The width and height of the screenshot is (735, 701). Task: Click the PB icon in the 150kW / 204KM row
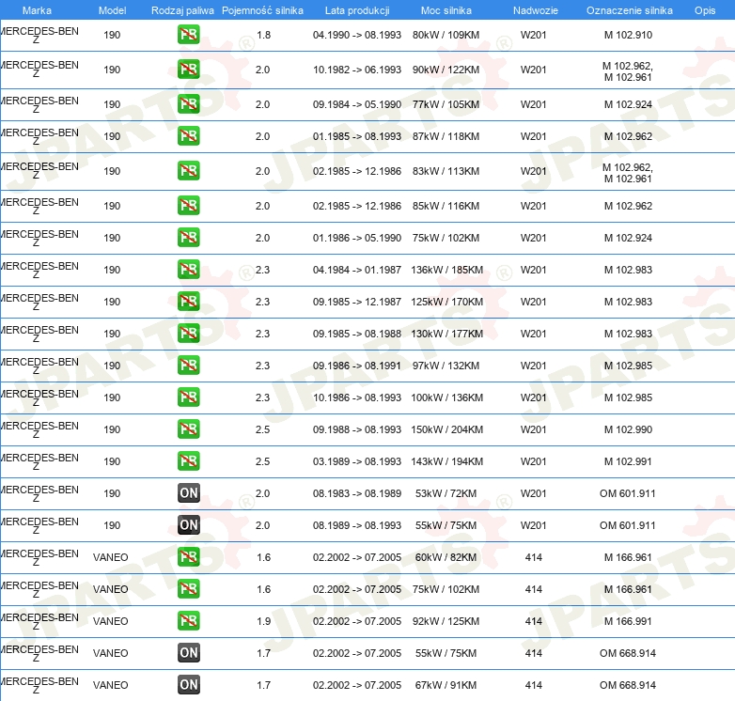click(x=189, y=429)
